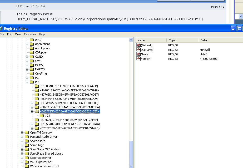Expand the Applications key
Screen dimensions: 243x168
coord(27,44)
